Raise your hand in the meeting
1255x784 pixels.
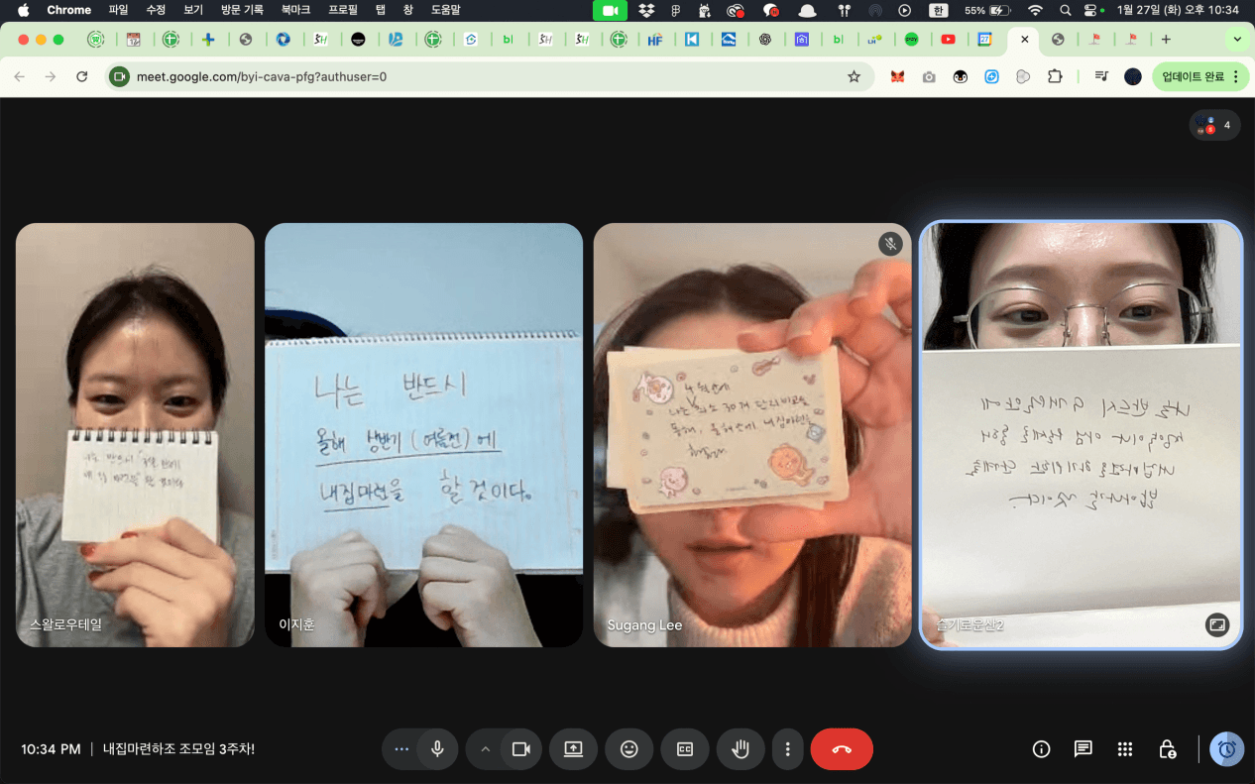[x=741, y=749]
